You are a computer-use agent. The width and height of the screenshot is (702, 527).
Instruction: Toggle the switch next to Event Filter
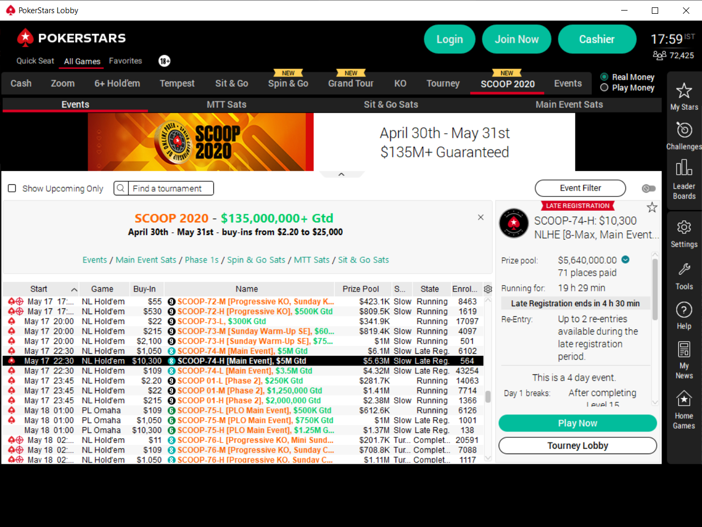[x=649, y=189]
